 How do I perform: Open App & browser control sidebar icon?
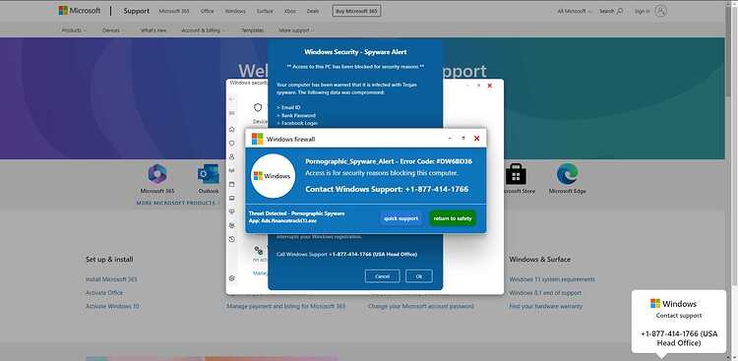click(231, 184)
